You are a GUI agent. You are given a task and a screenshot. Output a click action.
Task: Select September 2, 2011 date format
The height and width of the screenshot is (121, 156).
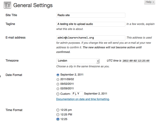(x=58, y=75)
